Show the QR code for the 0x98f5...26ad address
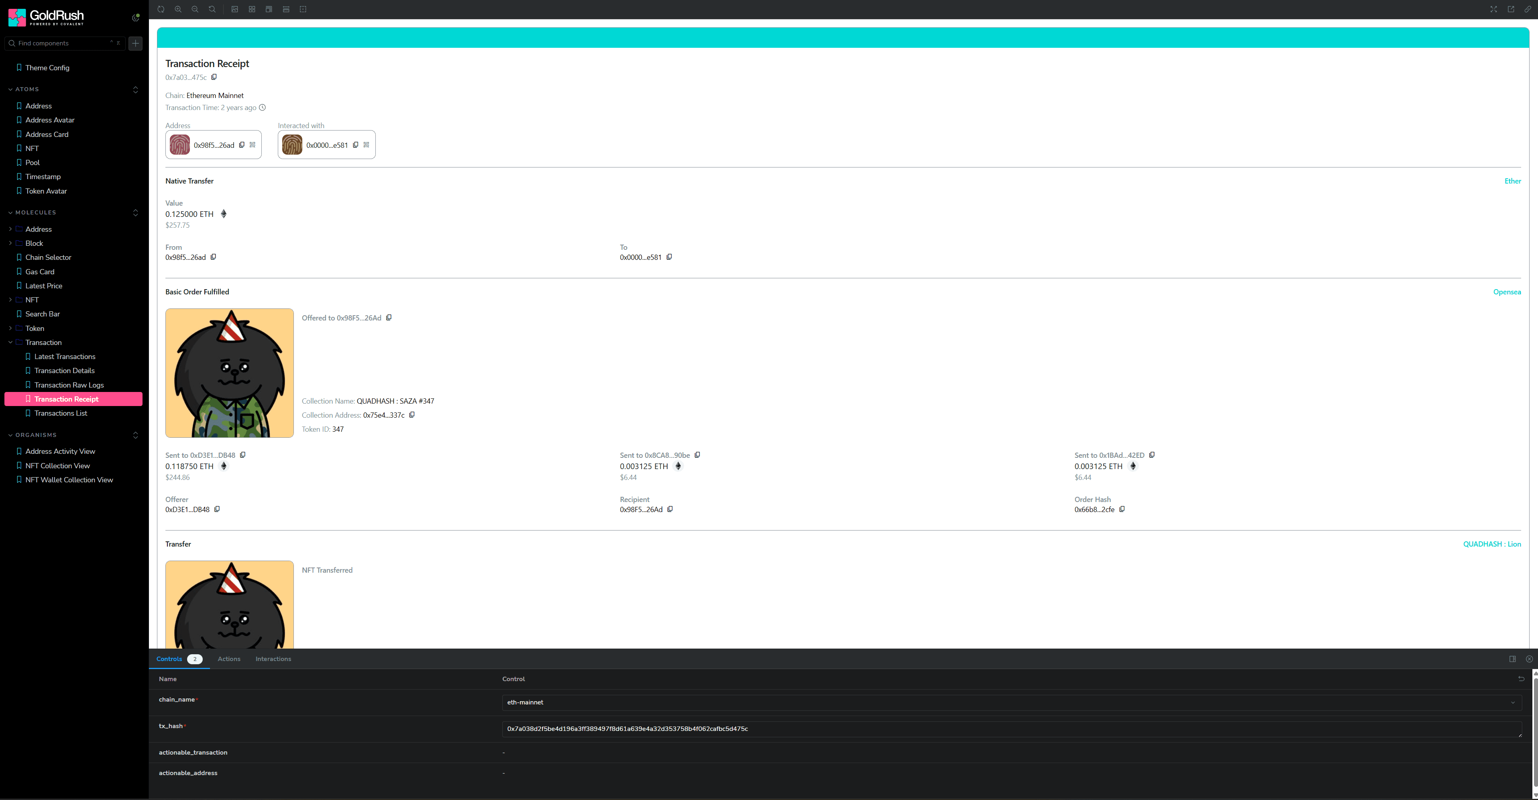1538x800 pixels. pos(253,145)
